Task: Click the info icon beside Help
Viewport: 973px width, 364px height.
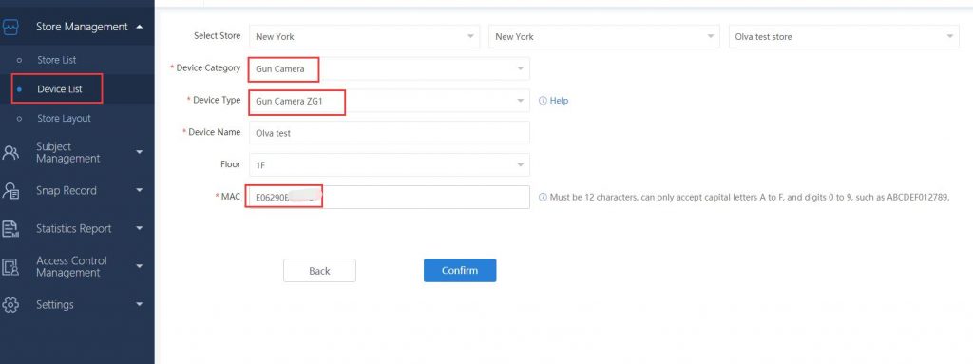Action: click(x=543, y=101)
